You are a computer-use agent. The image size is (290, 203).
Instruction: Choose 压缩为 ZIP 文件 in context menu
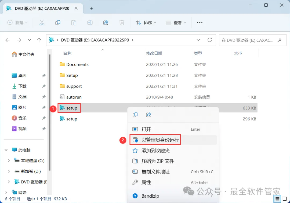tap(173, 161)
